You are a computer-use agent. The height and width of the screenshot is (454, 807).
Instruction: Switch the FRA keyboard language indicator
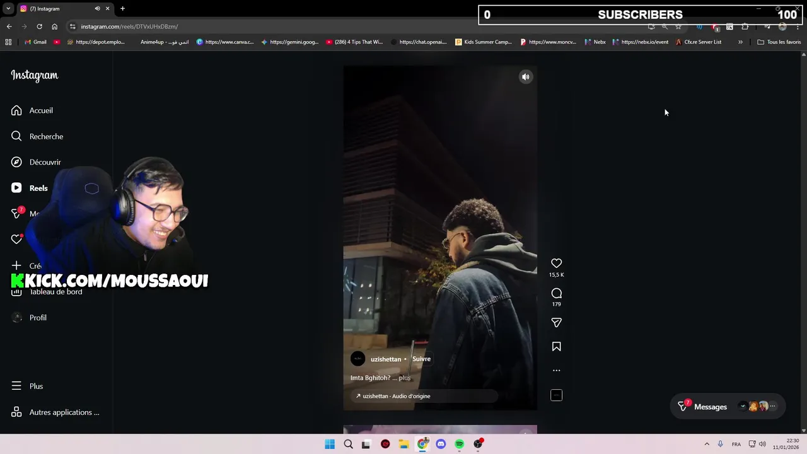coord(736,445)
